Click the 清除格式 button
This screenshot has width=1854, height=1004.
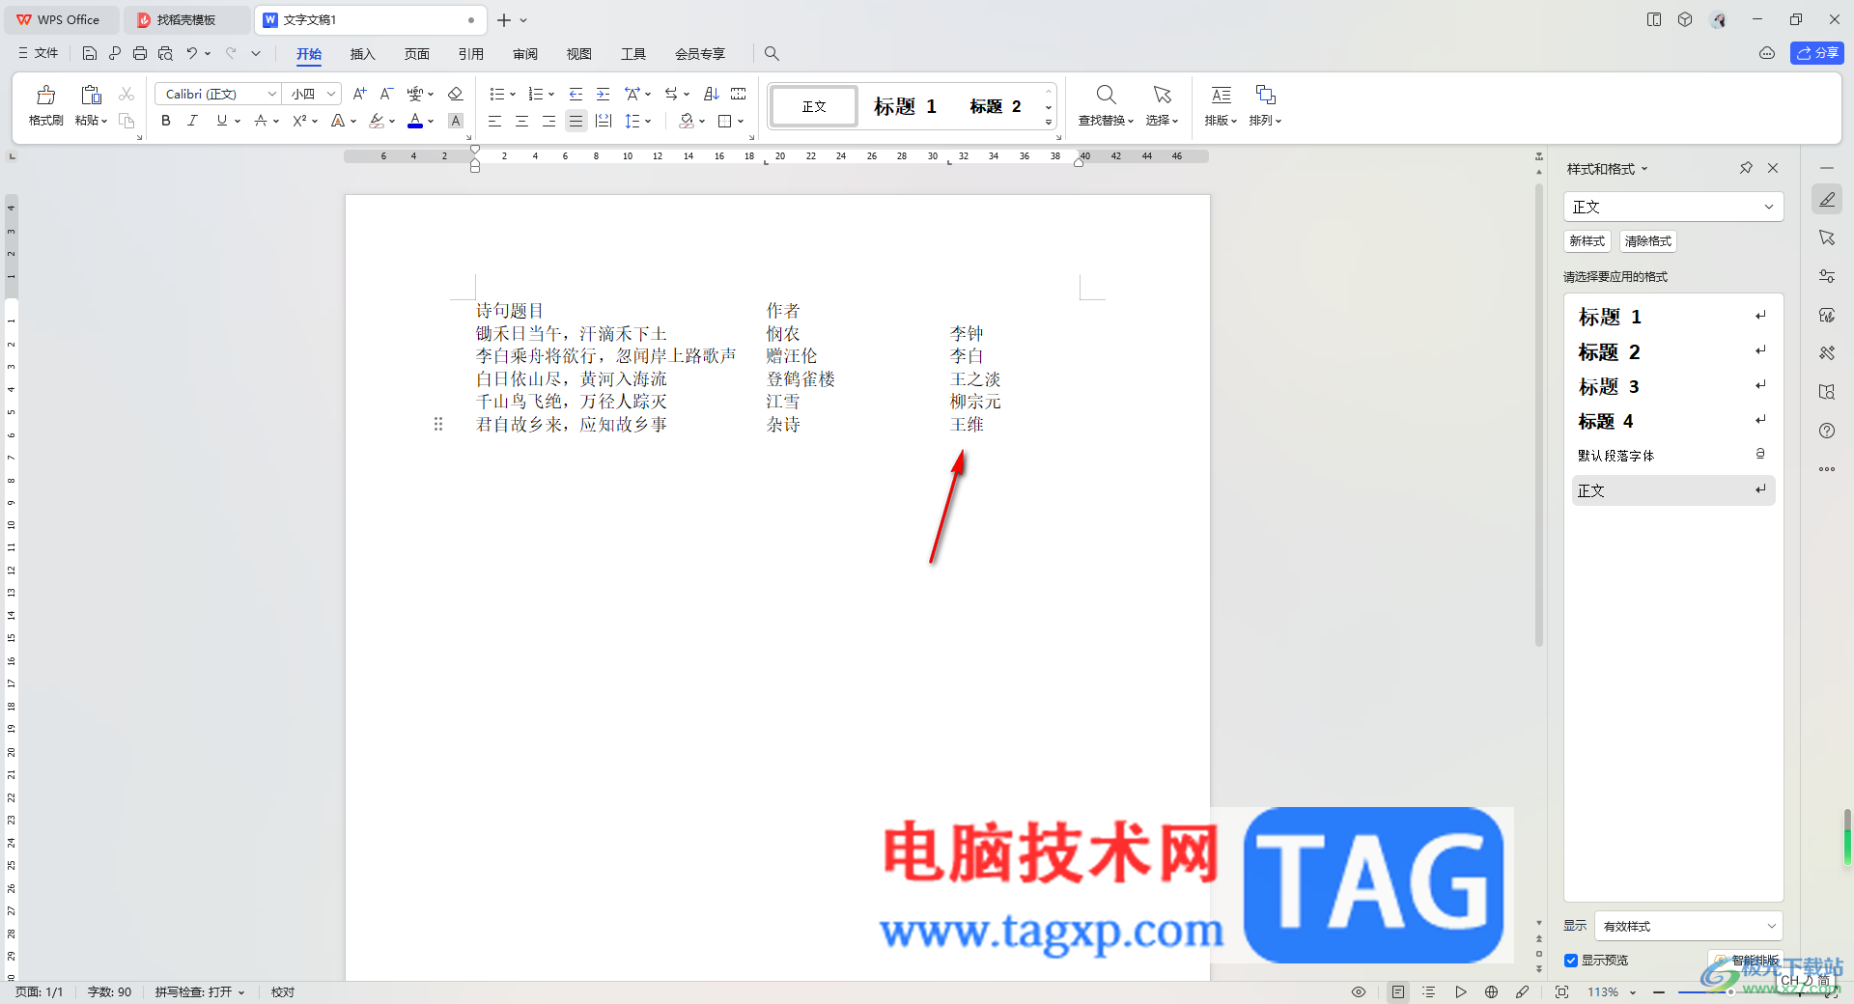click(1647, 241)
